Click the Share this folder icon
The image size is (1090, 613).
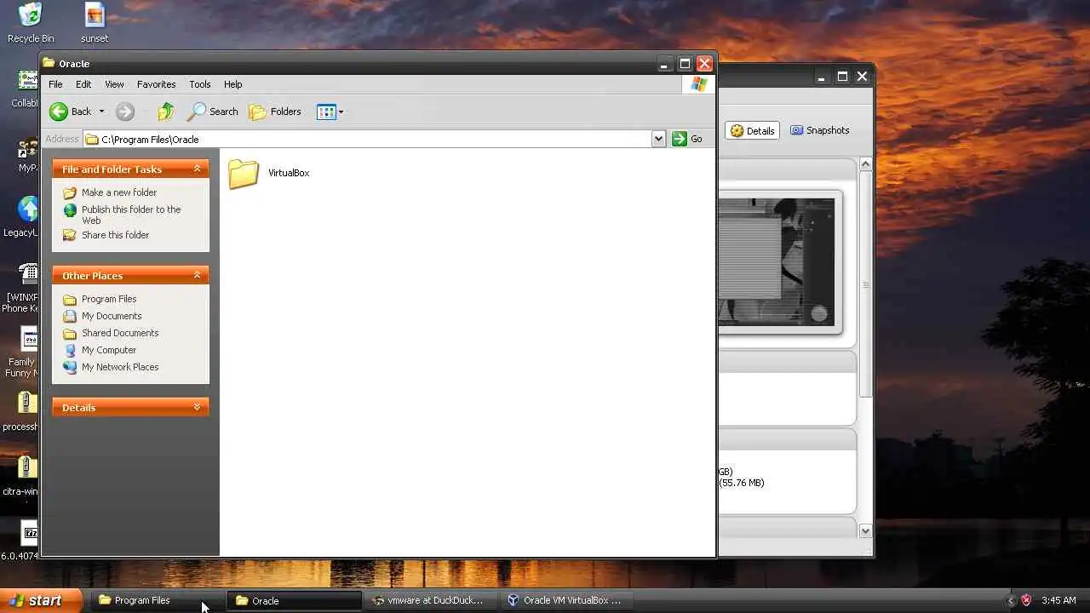[x=70, y=235]
